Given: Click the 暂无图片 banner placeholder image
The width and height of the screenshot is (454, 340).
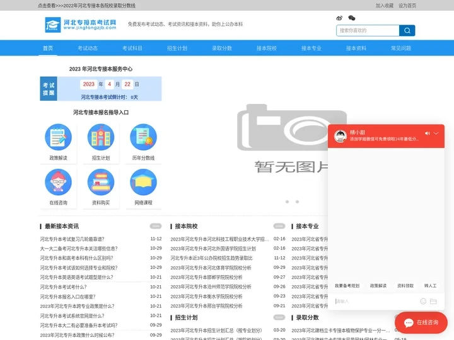Looking at the screenshot, I should [x=291, y=139].
